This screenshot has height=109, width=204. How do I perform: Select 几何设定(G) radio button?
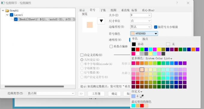click(x=82, y=60)
